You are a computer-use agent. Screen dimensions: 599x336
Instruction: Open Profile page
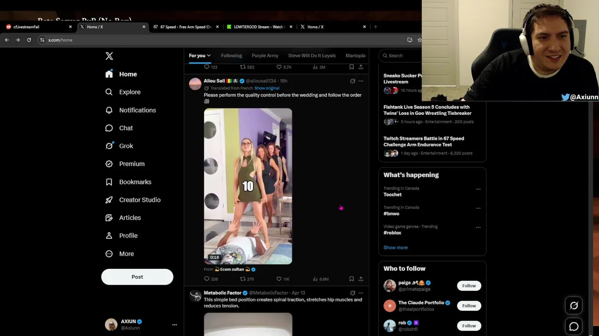tap(121, 236)
